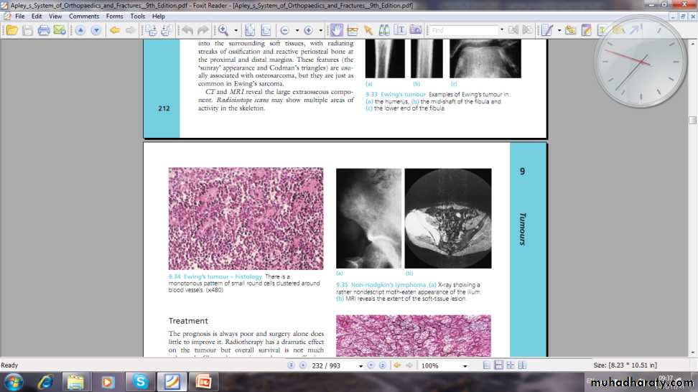Click the Email document icon
This screenshot has width=698, height=392.
coord(60,30)
